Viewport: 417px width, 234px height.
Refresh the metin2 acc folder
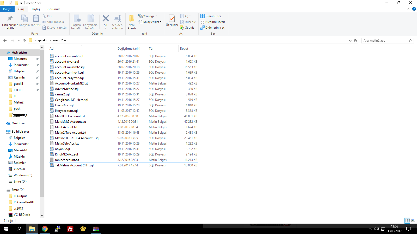pyautogui.click(x=355, y=41)
